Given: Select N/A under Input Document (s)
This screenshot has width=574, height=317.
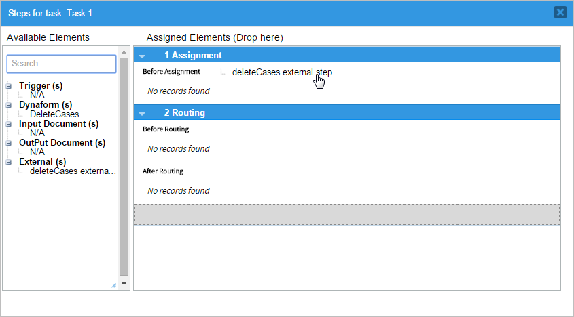Looking at the screenshot, I should [x=37, y=133].
